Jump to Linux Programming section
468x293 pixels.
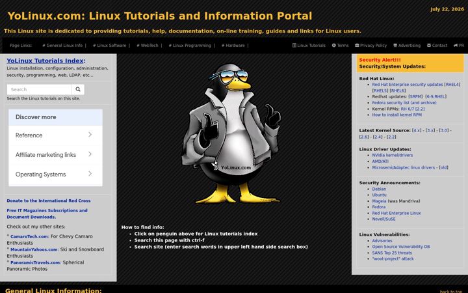190,46
